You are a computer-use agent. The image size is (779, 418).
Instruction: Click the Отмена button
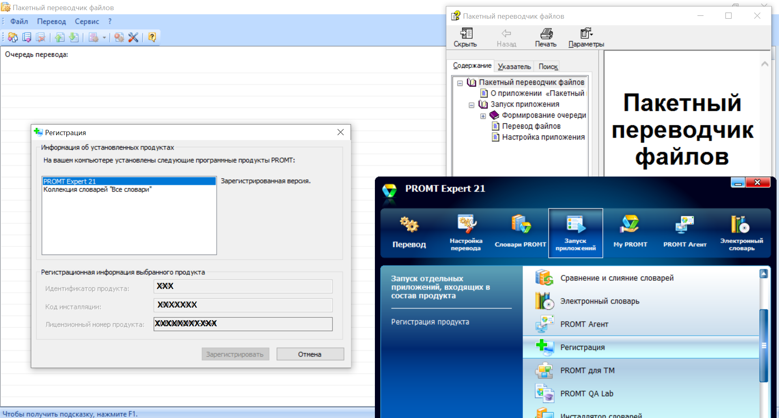point(310,354)
